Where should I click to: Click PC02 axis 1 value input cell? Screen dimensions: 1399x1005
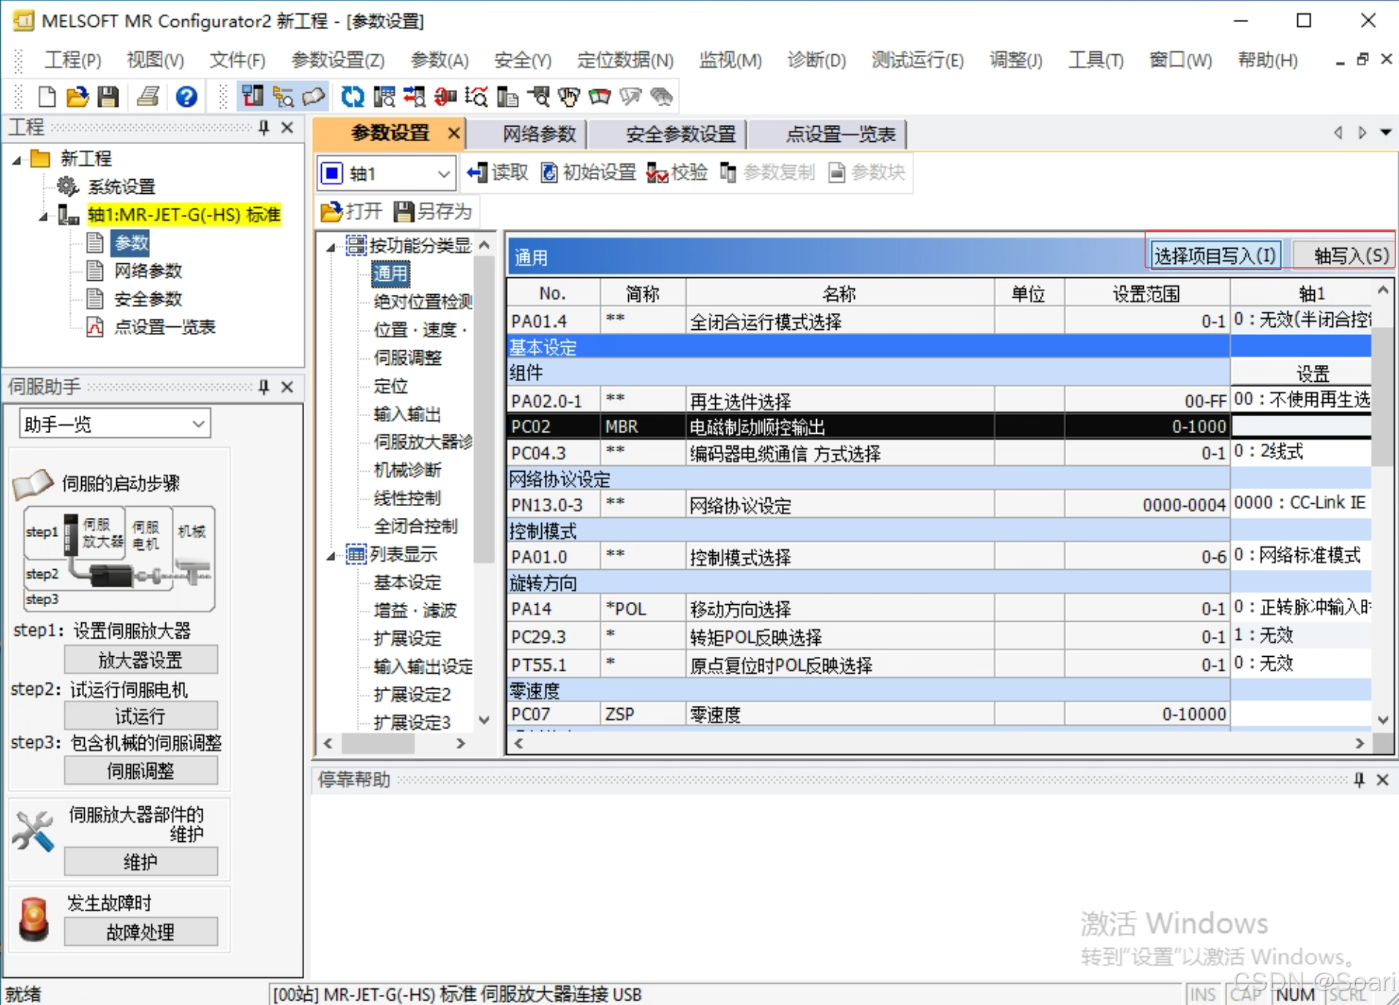click(1301, 426)
